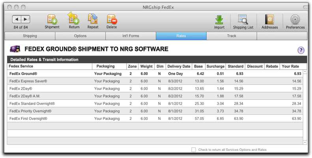Click the Return shipment icon
The image size is (312, 158).
point(74,19)
